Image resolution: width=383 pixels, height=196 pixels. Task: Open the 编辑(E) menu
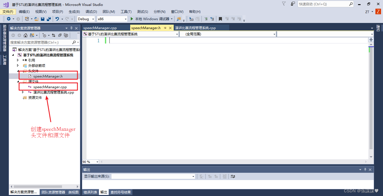pos(24,11)
